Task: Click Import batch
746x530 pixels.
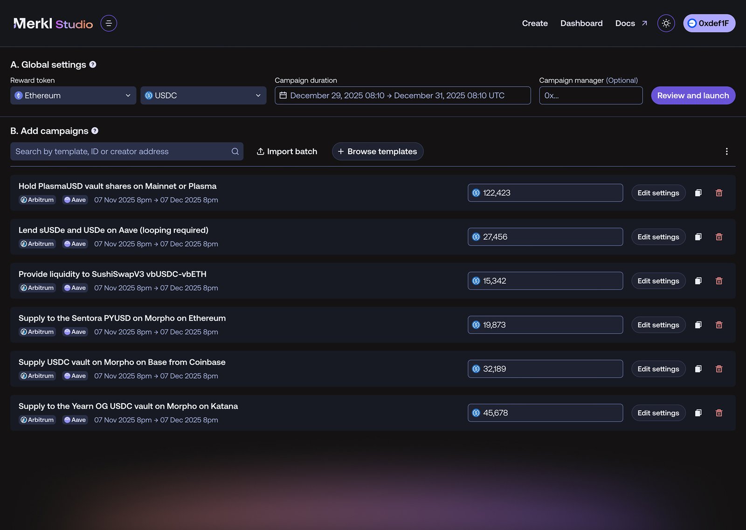Action: (x=287, y=151)
